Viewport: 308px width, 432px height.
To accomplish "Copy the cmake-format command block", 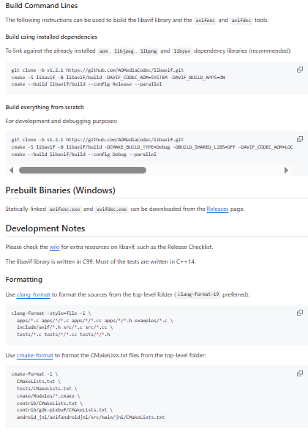I will [300, 373].
